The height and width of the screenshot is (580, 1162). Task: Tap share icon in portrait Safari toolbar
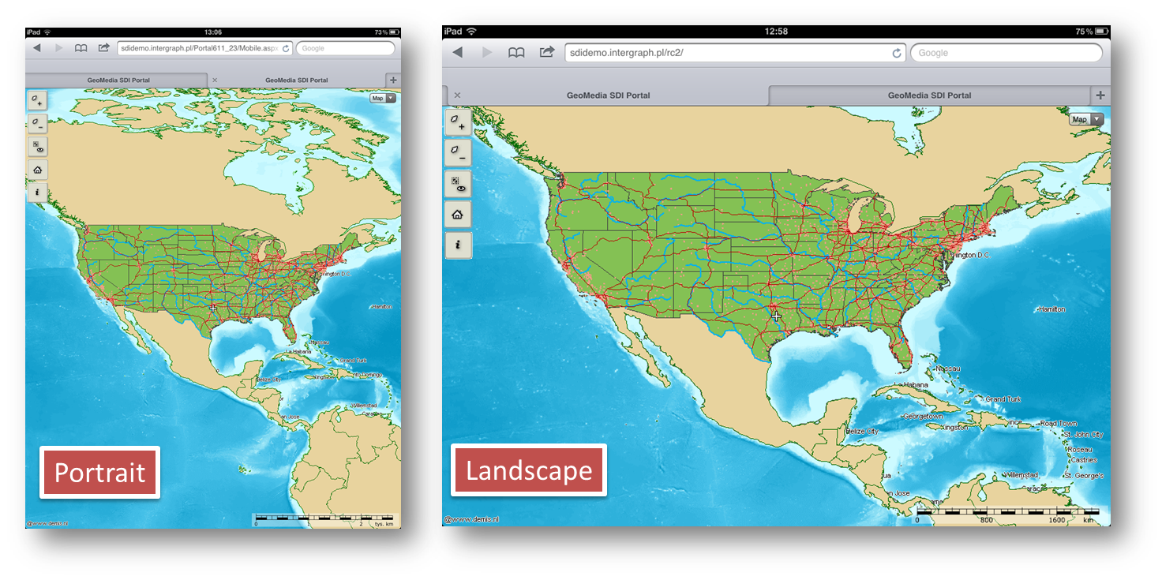[x=103, y=48]
